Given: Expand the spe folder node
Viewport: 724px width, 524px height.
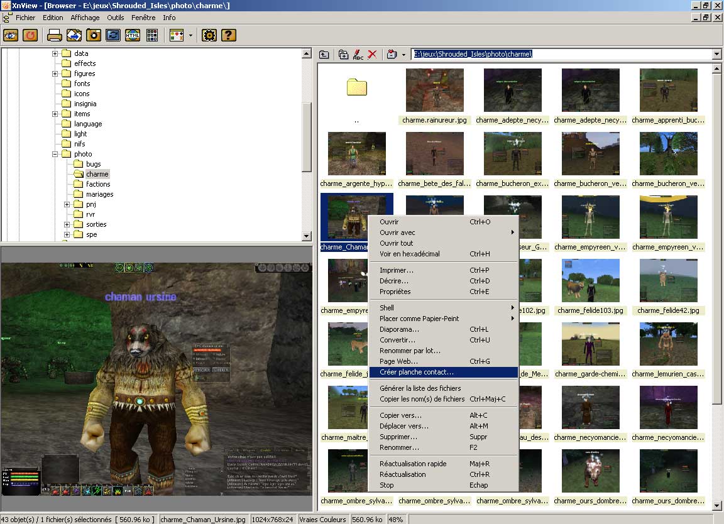Looking at the screenshot, I should [67, 234].
